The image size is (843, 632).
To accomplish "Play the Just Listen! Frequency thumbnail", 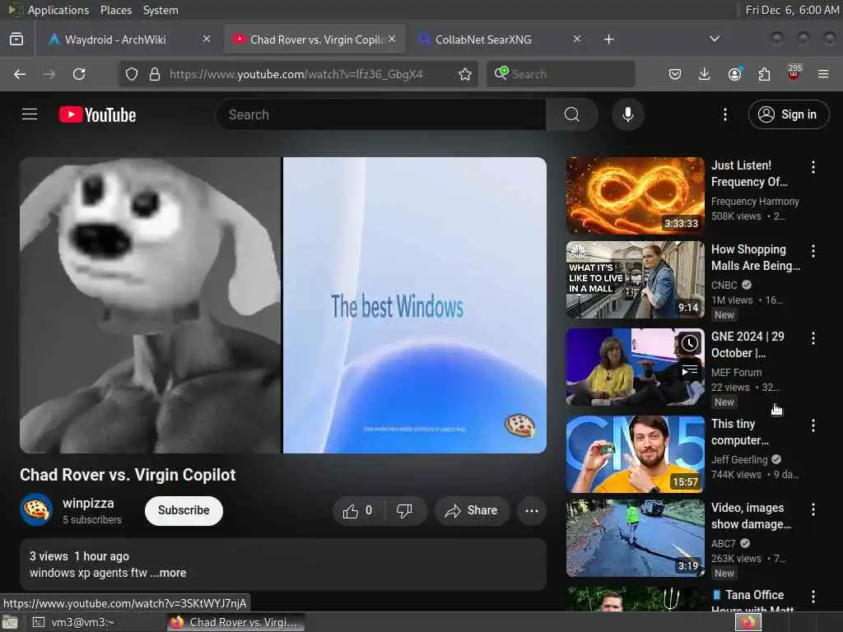I will pos(635,196).
